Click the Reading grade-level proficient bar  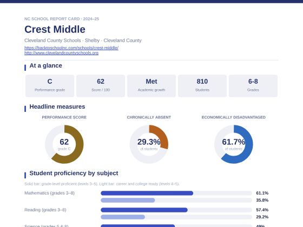coord(144,210)
